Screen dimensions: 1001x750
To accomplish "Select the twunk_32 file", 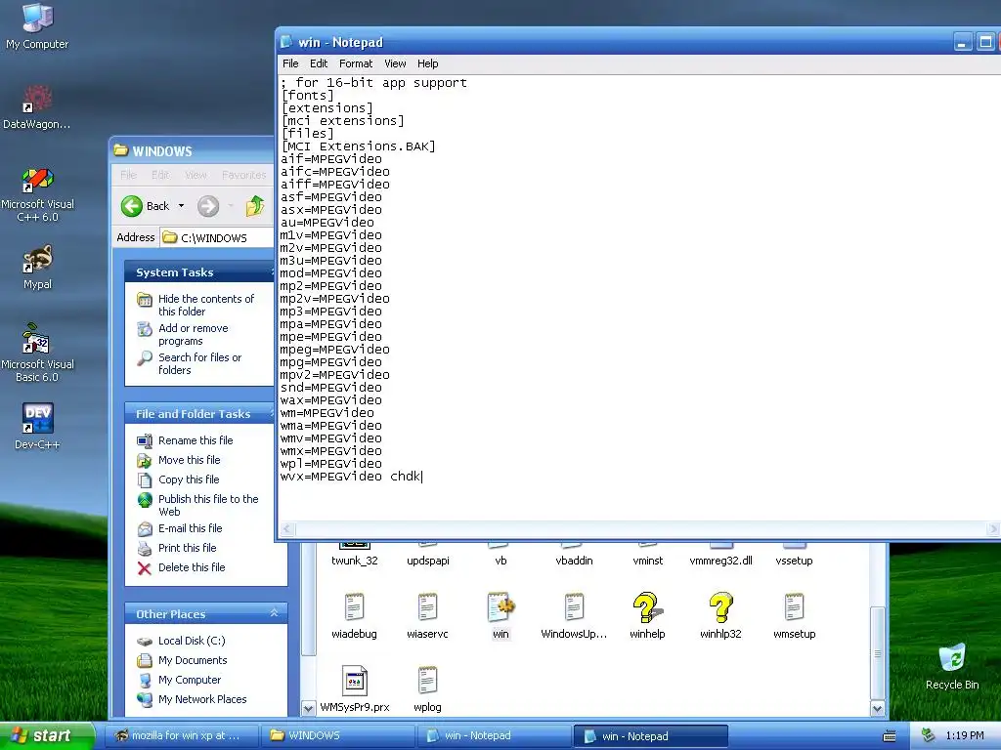I will click(x=354, y=561).
